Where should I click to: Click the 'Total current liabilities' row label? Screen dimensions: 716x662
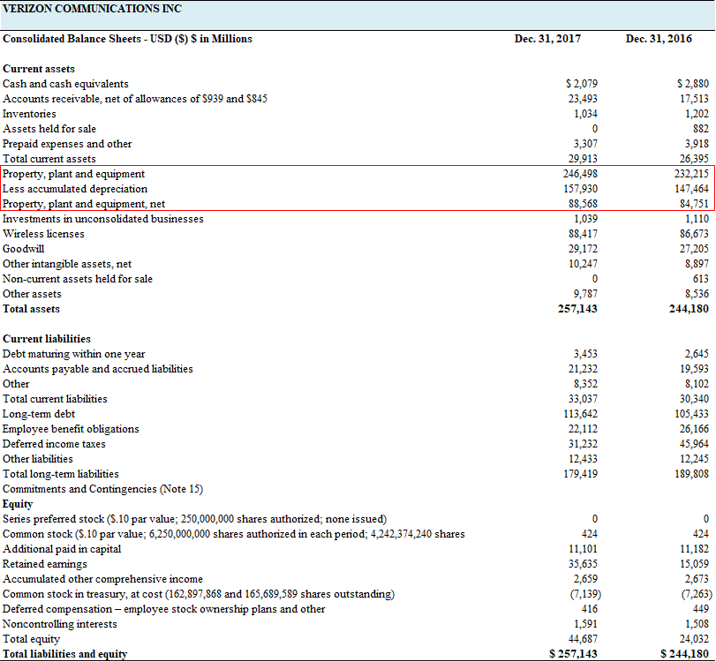pos(55,400)
